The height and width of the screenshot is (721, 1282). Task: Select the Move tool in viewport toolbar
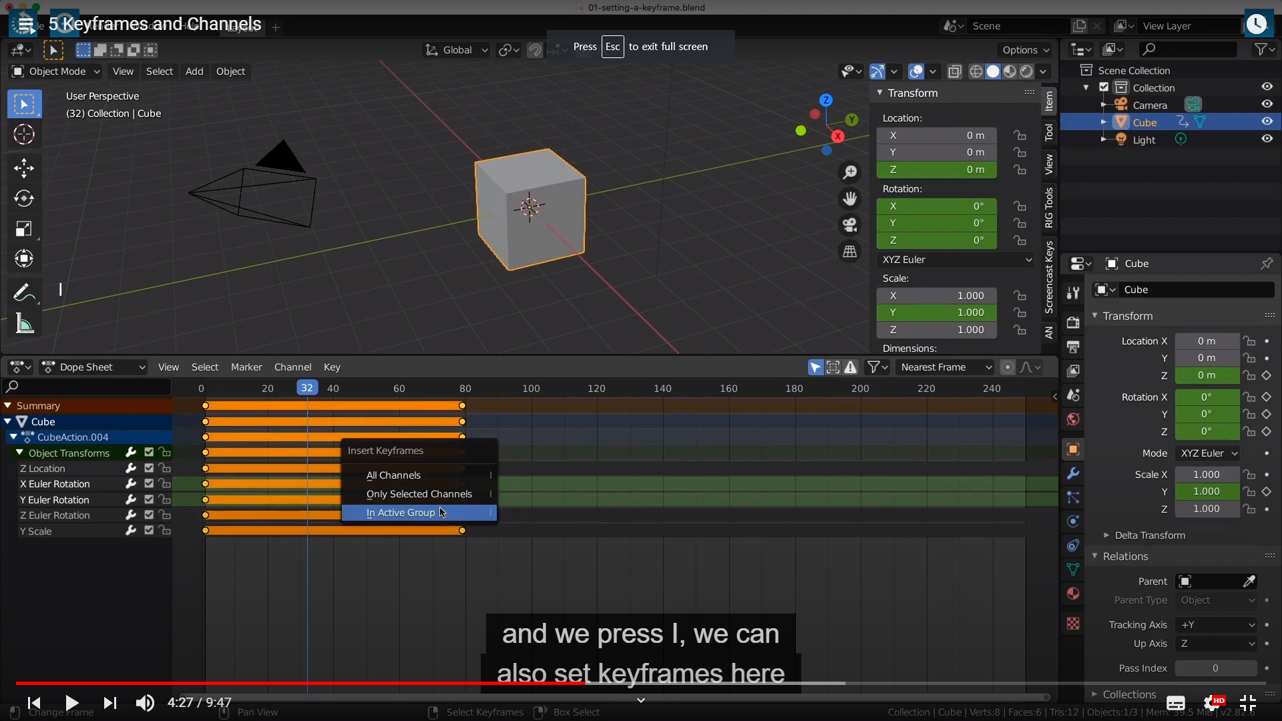[x=24, y=168]
